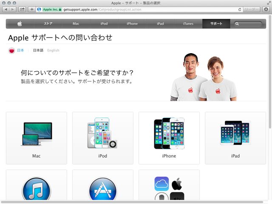Screen dimensions: 272x204
Task: Select the iPad product image
Action: tap(235, 133)
